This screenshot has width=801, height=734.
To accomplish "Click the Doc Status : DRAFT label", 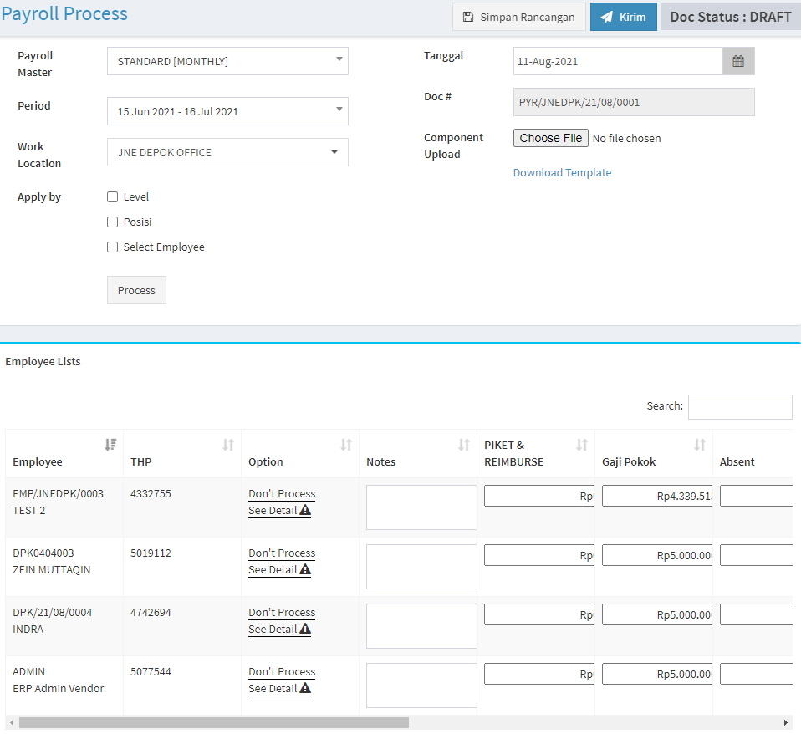I will pos(731,17).
